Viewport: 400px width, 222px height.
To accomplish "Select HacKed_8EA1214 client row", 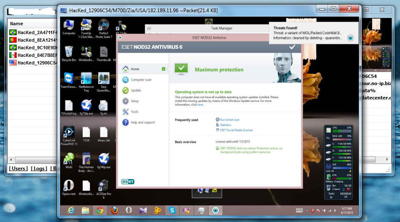I will 33,40.
